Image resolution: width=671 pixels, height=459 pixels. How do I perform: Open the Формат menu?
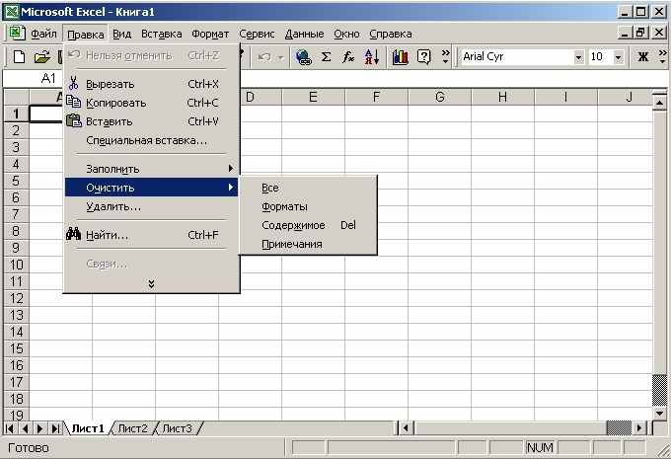[x=210, y=34]
